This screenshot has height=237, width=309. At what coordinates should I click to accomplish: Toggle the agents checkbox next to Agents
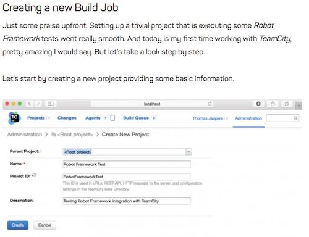tap(112, 118)
